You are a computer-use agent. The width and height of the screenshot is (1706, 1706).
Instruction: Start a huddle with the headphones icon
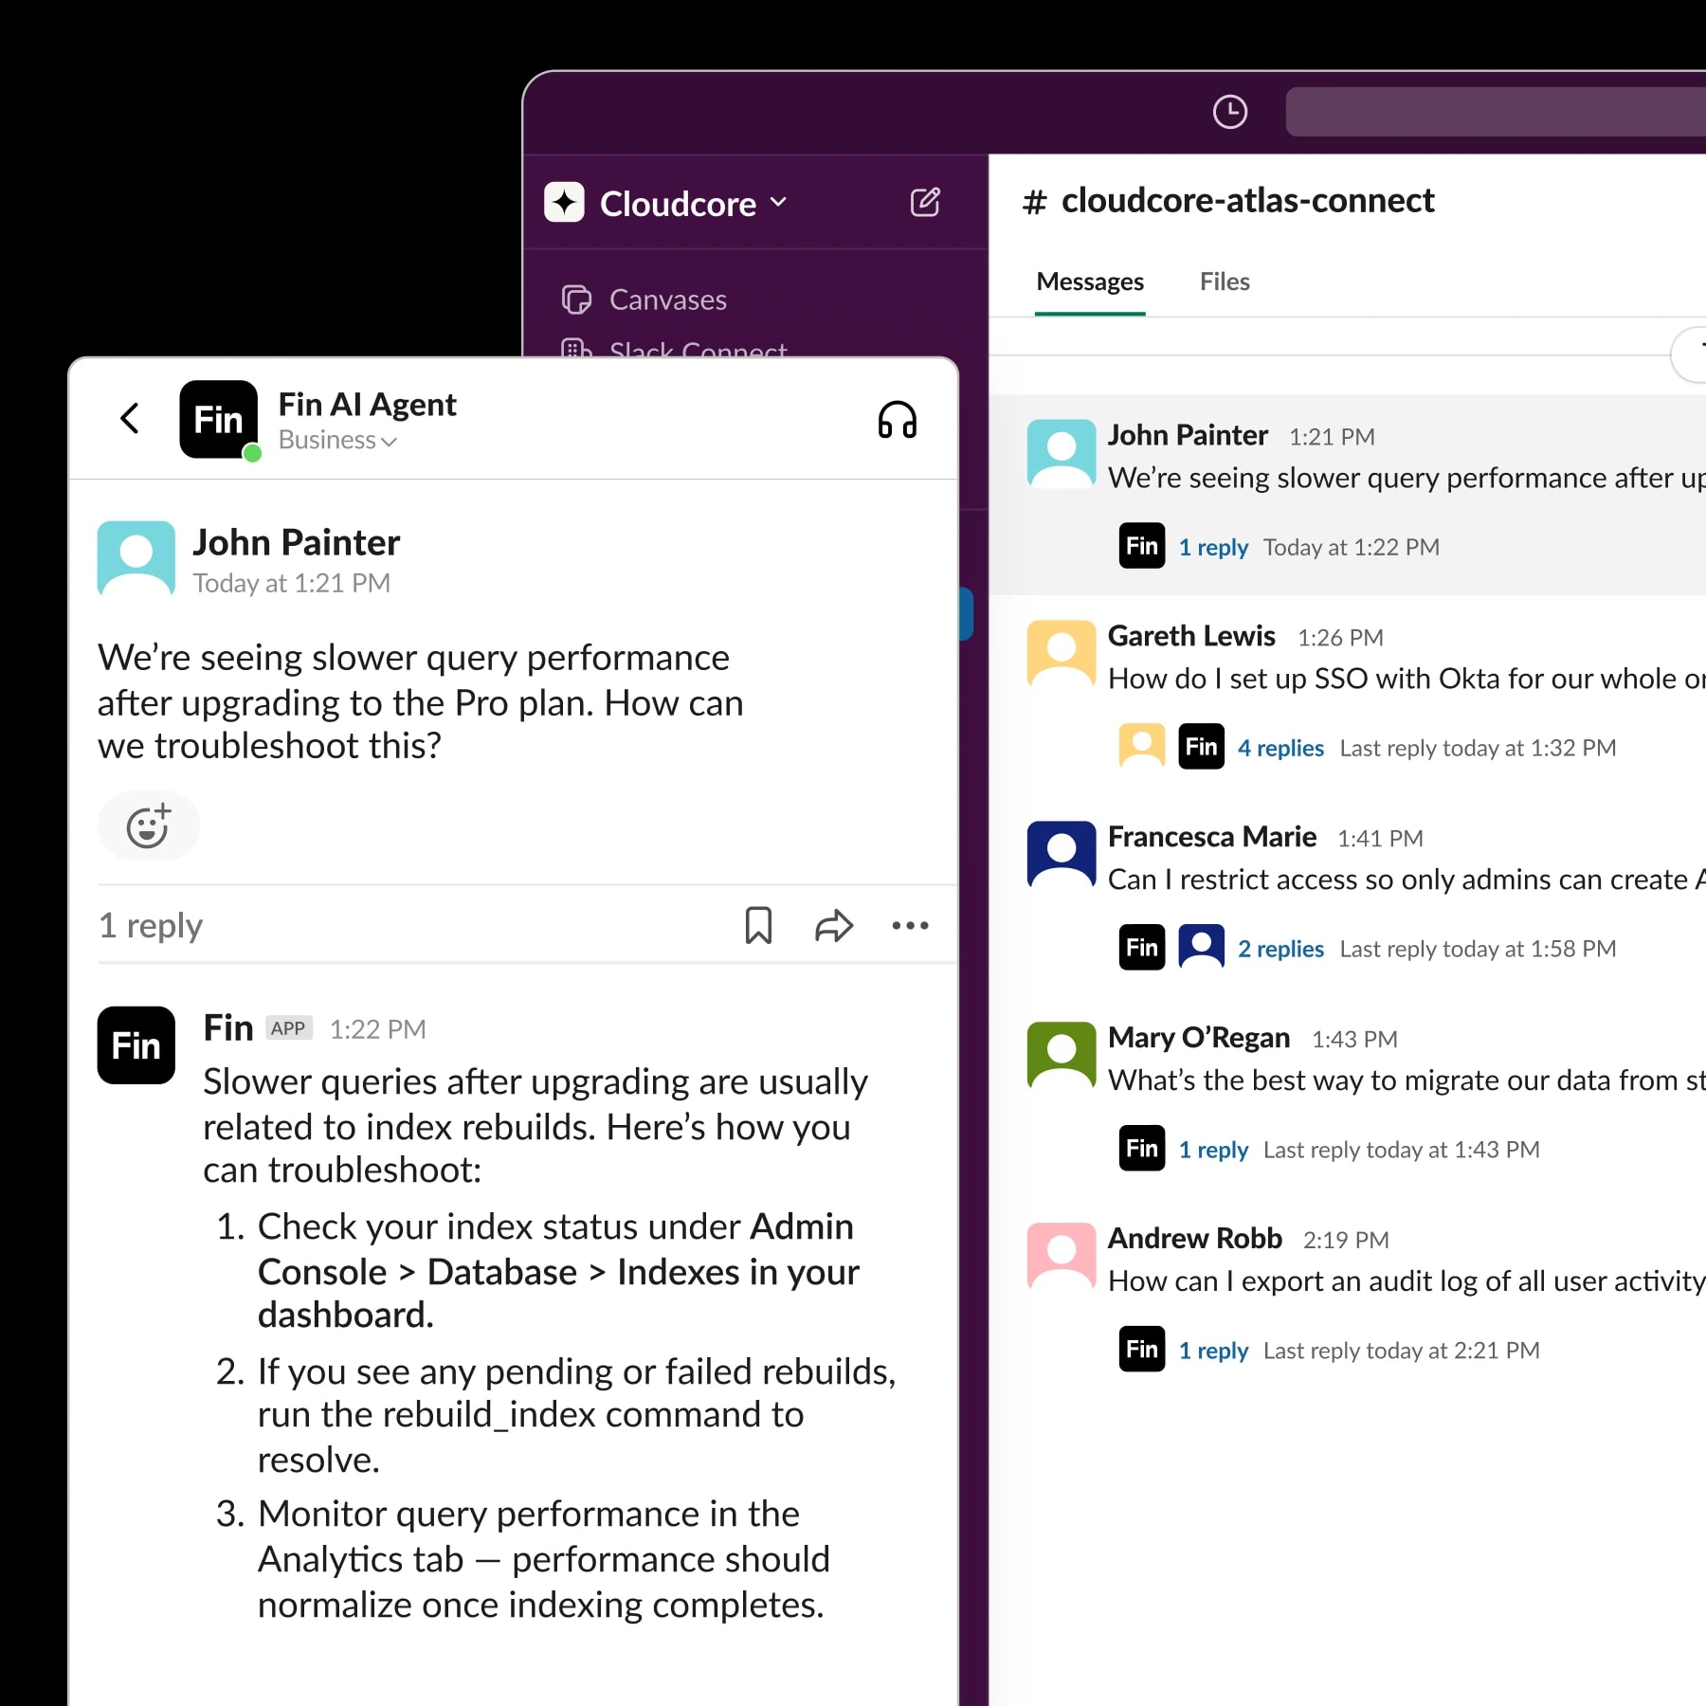[897, 419]
